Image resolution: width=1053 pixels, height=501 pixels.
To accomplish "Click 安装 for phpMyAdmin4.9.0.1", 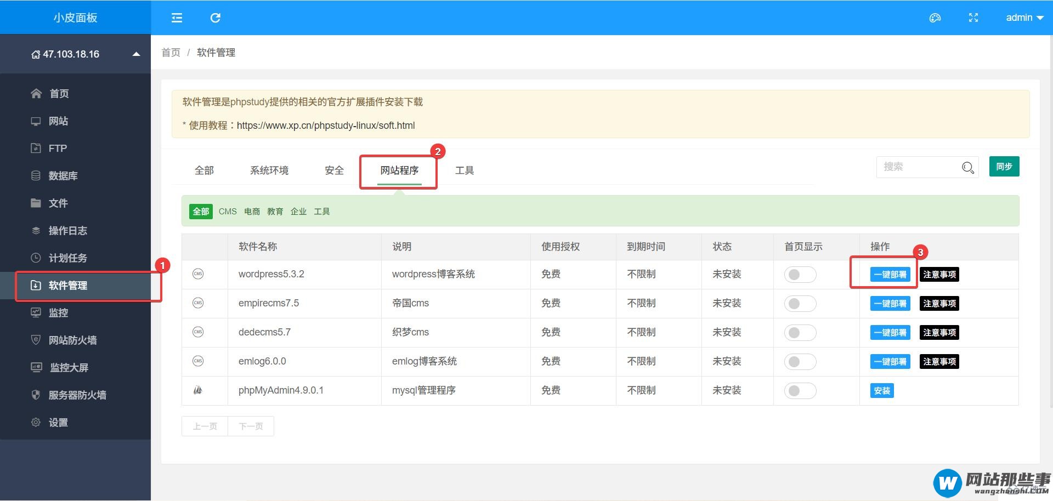I will [882, 391].
